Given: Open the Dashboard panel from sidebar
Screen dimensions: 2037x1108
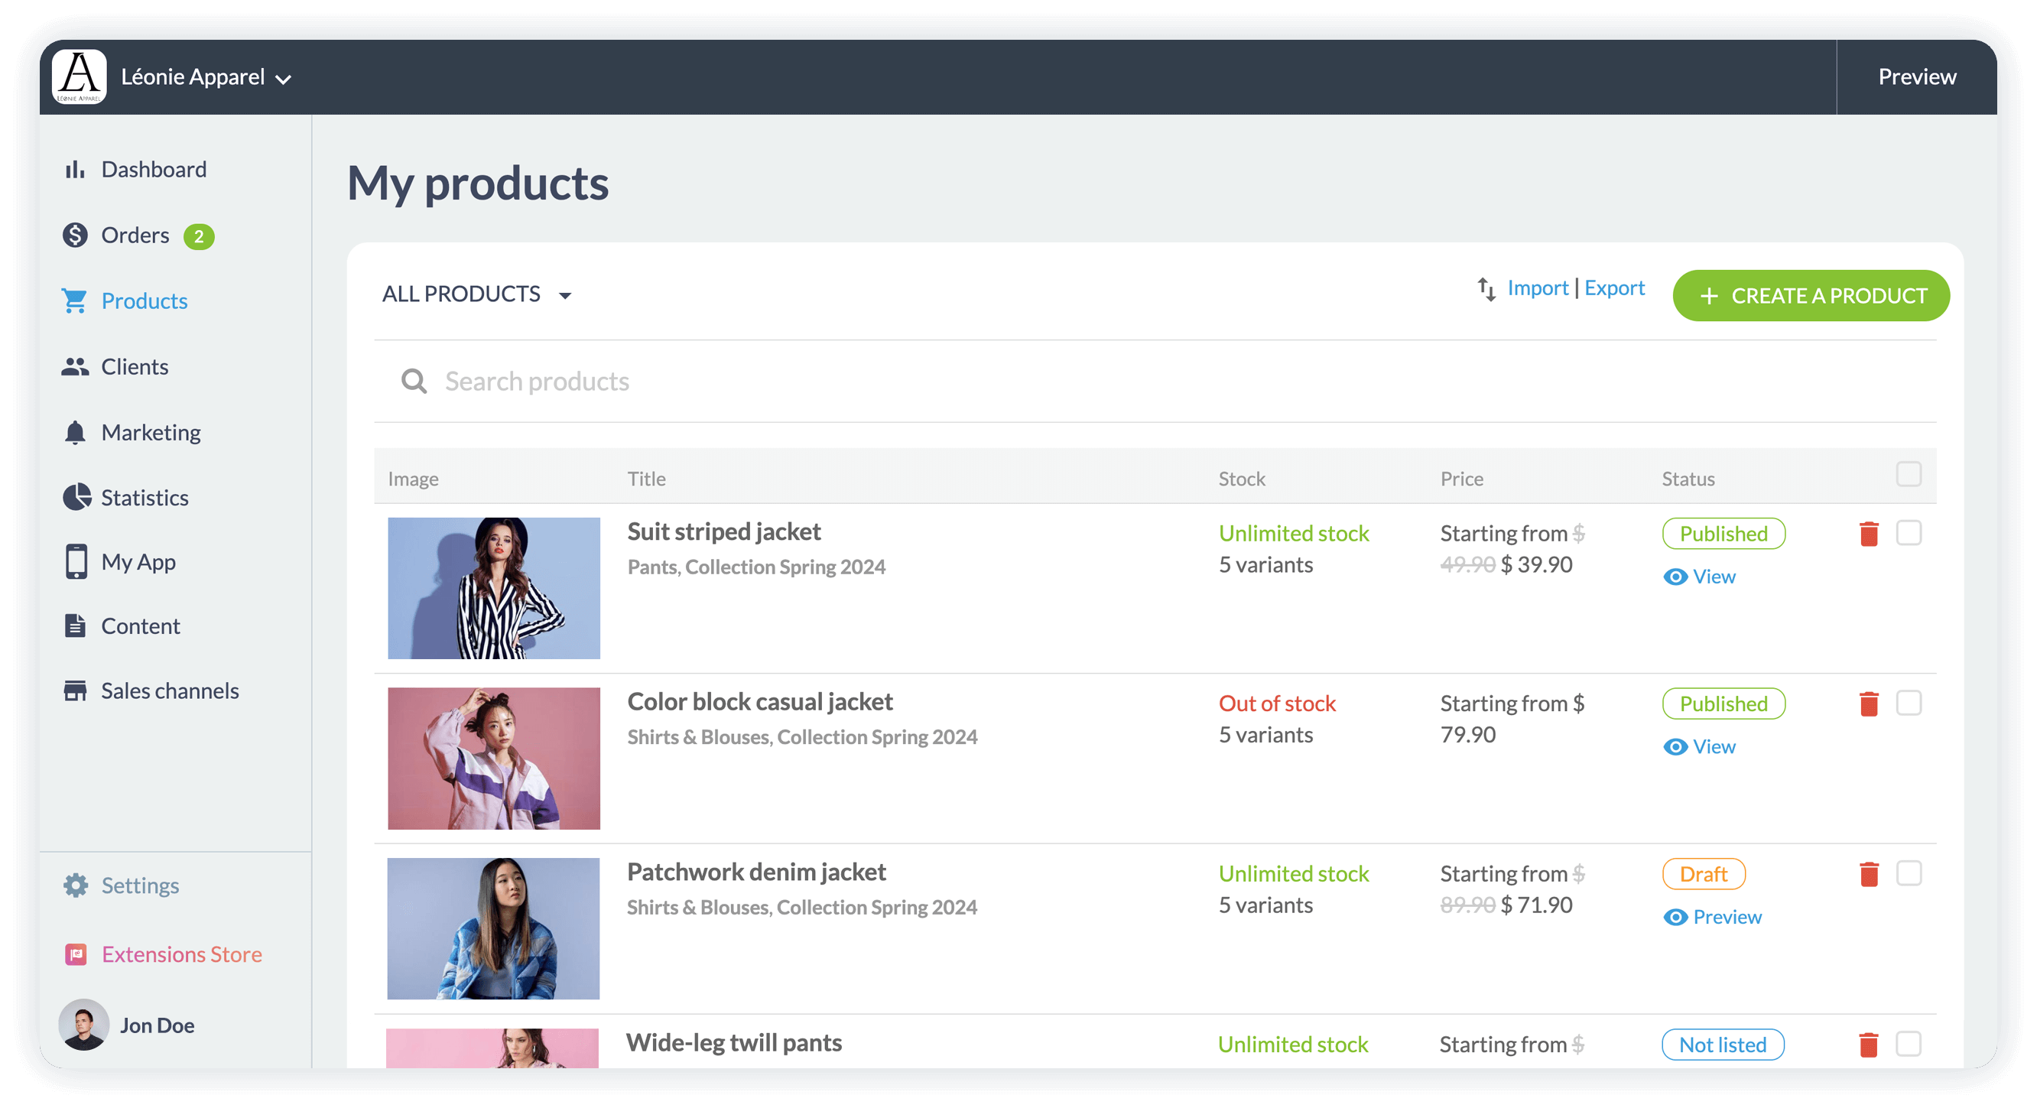Looking at the screenshot, I should pyautogui.click(x=75, y=168).
